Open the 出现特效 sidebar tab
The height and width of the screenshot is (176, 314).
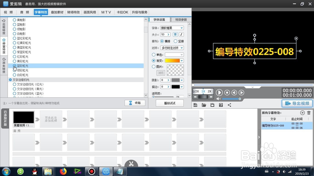coord(4,27)
